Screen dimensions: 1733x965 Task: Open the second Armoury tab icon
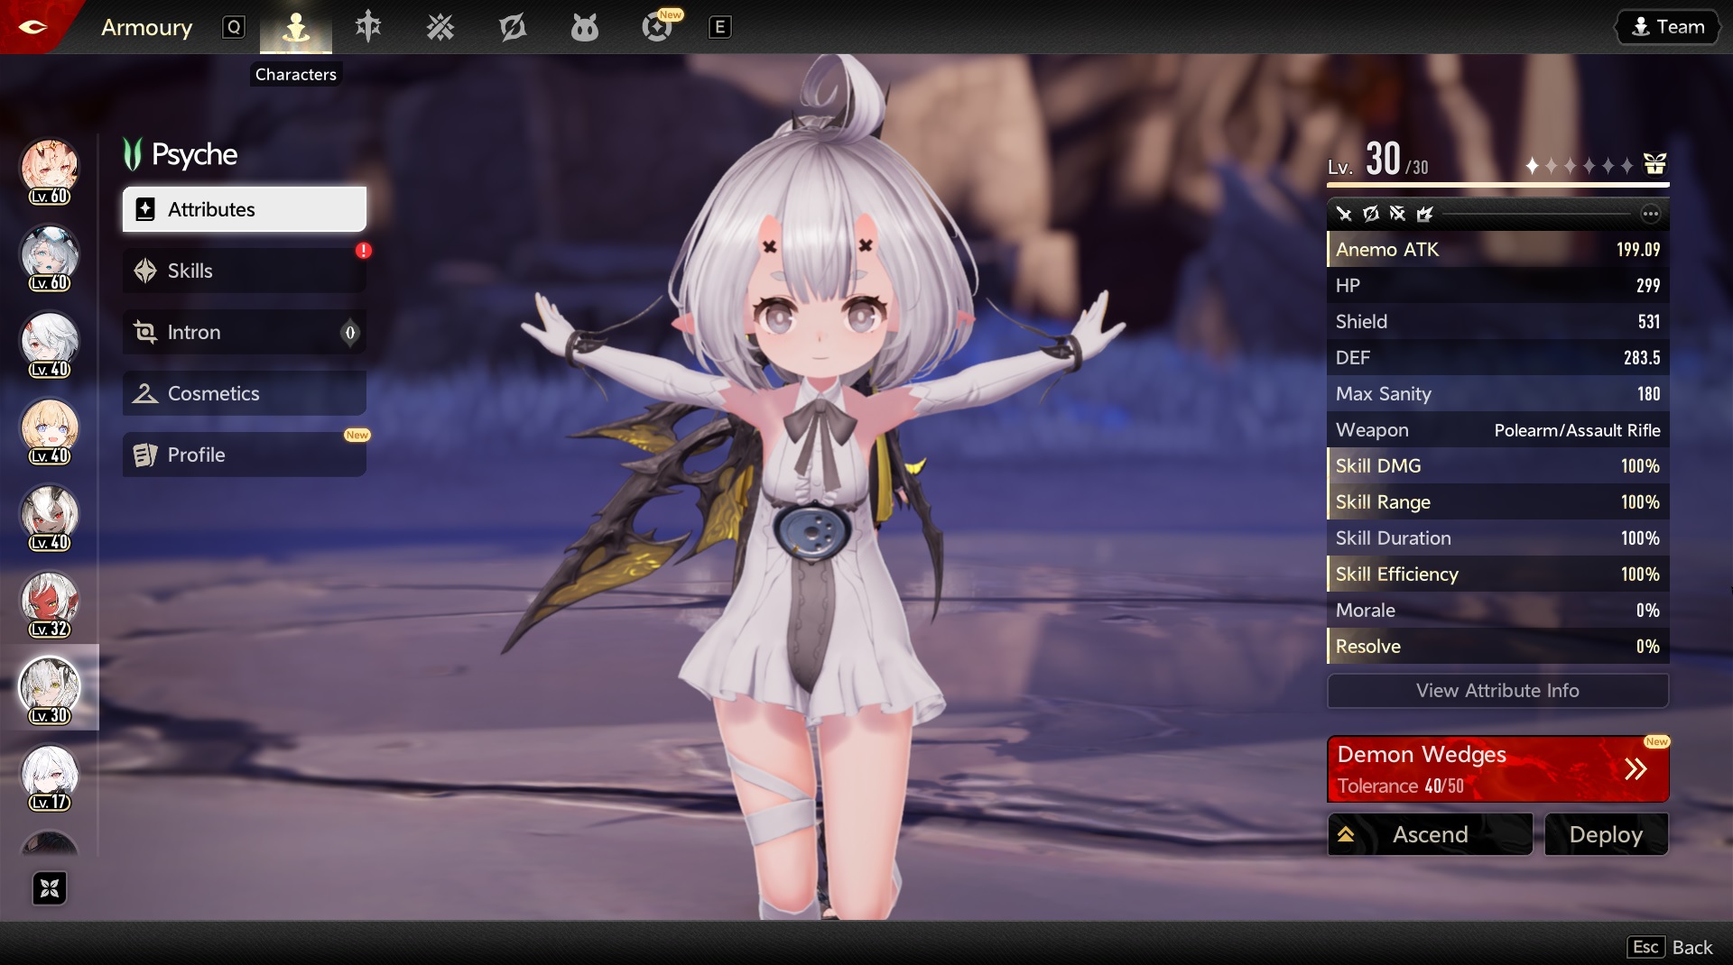[x=368, y=27]
